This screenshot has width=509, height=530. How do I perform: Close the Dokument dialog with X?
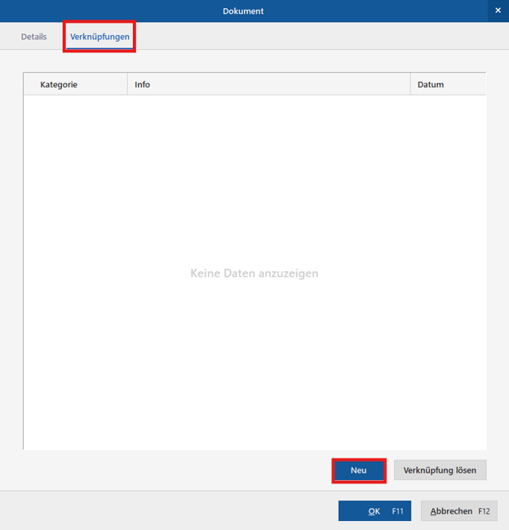(x=498, y=11)
